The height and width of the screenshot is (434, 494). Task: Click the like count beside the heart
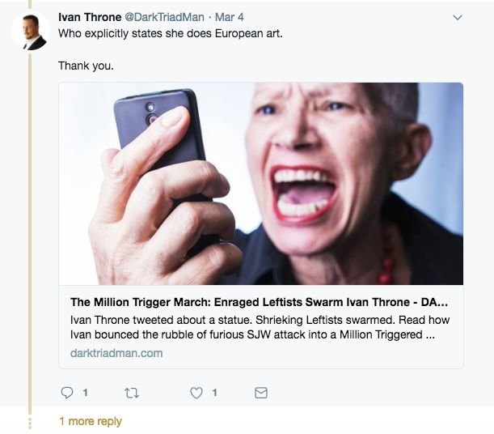[214, 393]
